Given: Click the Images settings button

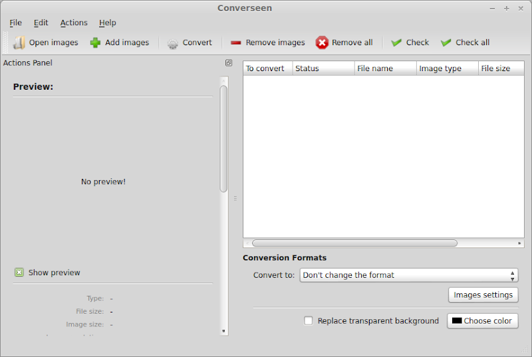Looking at the screenshot, I should (x=483, y=295).
